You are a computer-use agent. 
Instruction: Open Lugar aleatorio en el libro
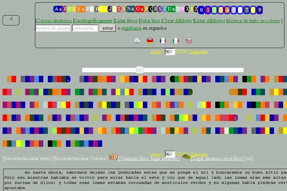click(217, 158)
